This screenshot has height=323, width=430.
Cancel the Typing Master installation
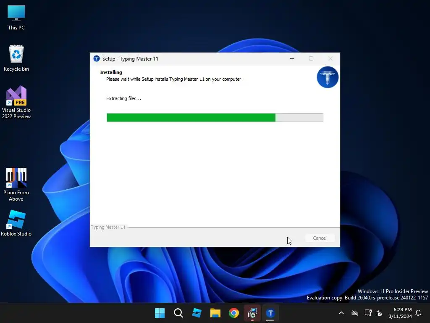click(320, 238)
